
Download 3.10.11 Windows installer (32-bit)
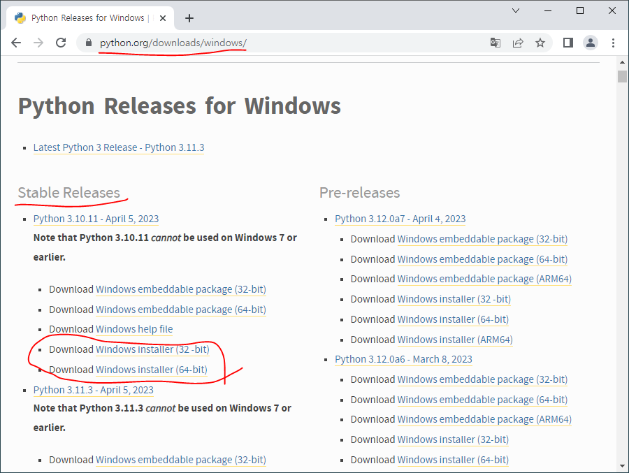coord(152,349)
